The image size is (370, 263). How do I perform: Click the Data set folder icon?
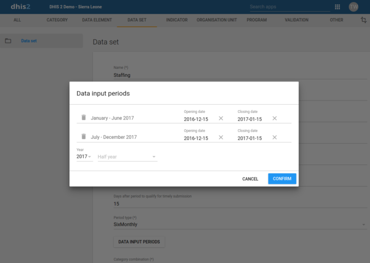pyautogui.click(x=8, y=41)
